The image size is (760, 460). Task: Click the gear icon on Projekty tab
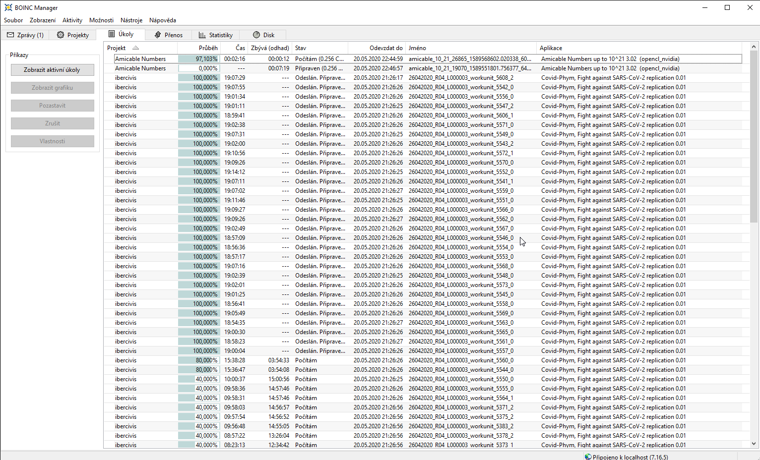tap(61, 35)
